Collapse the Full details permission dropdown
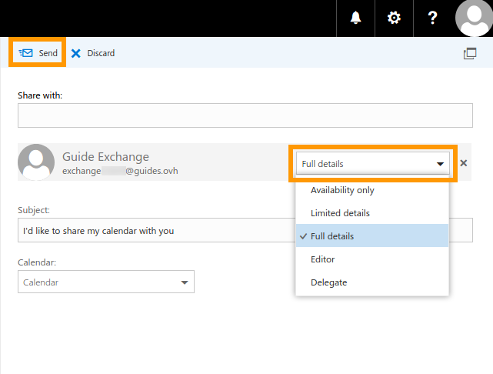 click(373, 163)
